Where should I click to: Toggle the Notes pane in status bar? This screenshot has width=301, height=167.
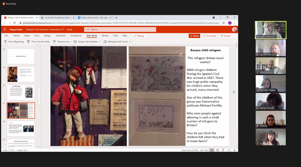pyautogui.click(x=204, y=150)
